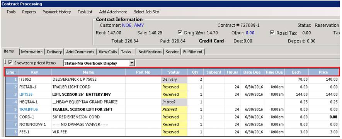
Task: Click Reserved status in VLR FEE row
Action: point(174,132)
